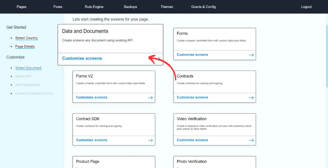
Task: Select the Product Page card title
Action: click(88, 162)
